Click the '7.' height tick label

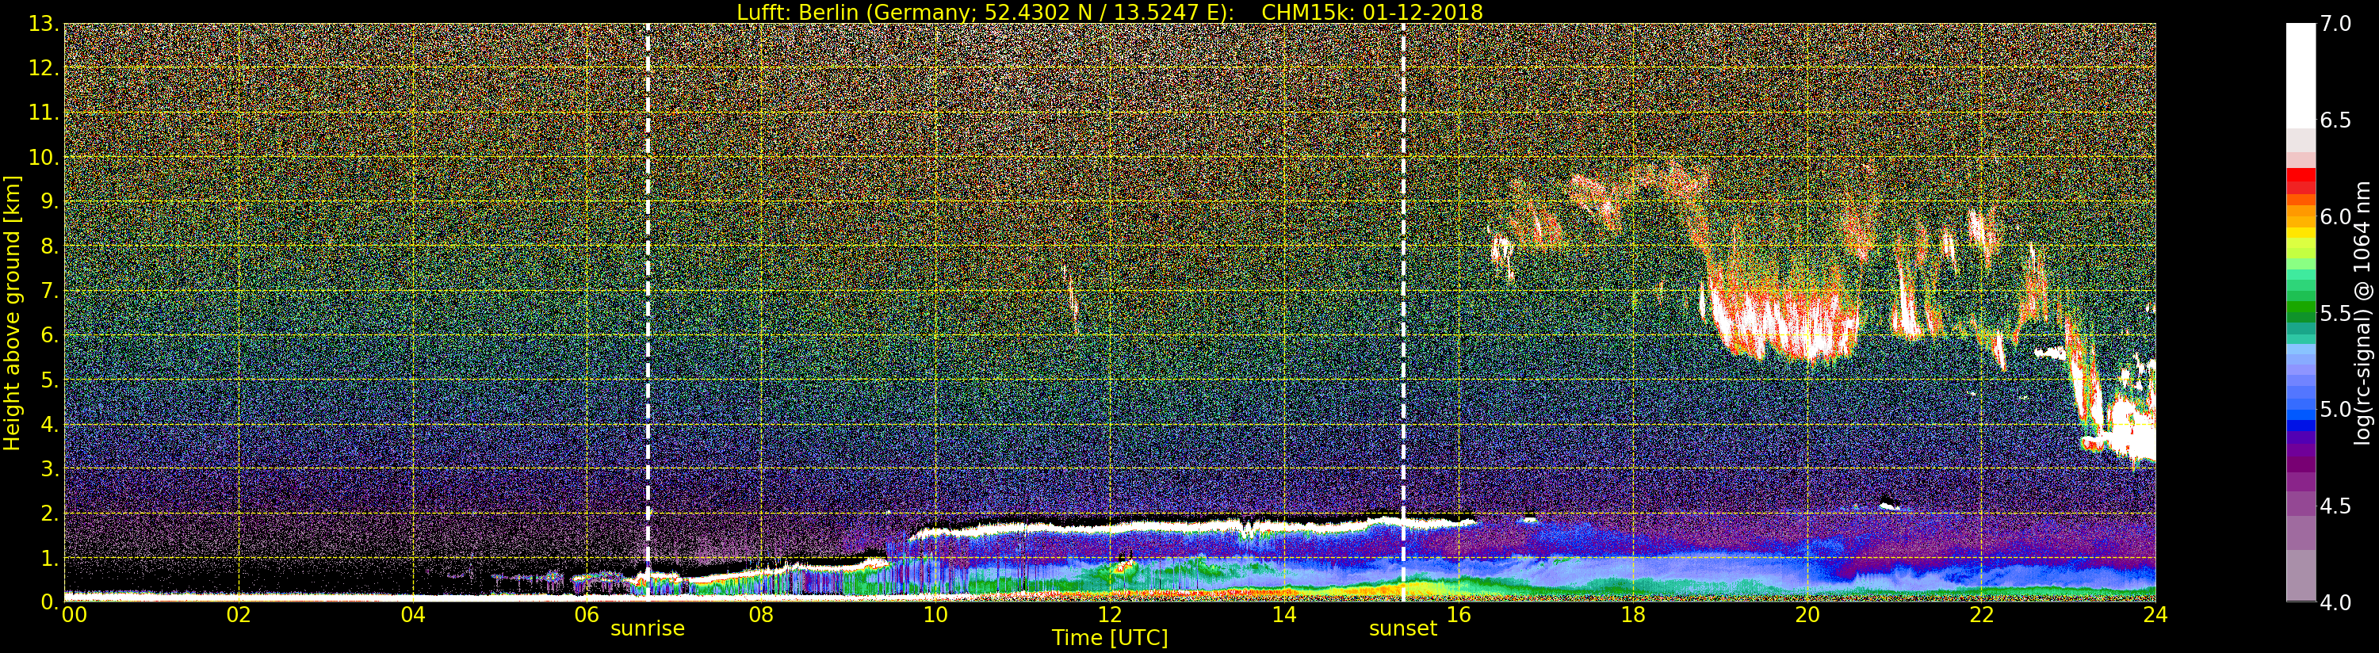(49, 291)
